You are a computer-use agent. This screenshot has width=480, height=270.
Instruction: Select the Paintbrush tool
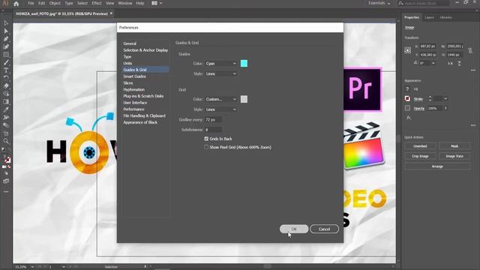6,62
